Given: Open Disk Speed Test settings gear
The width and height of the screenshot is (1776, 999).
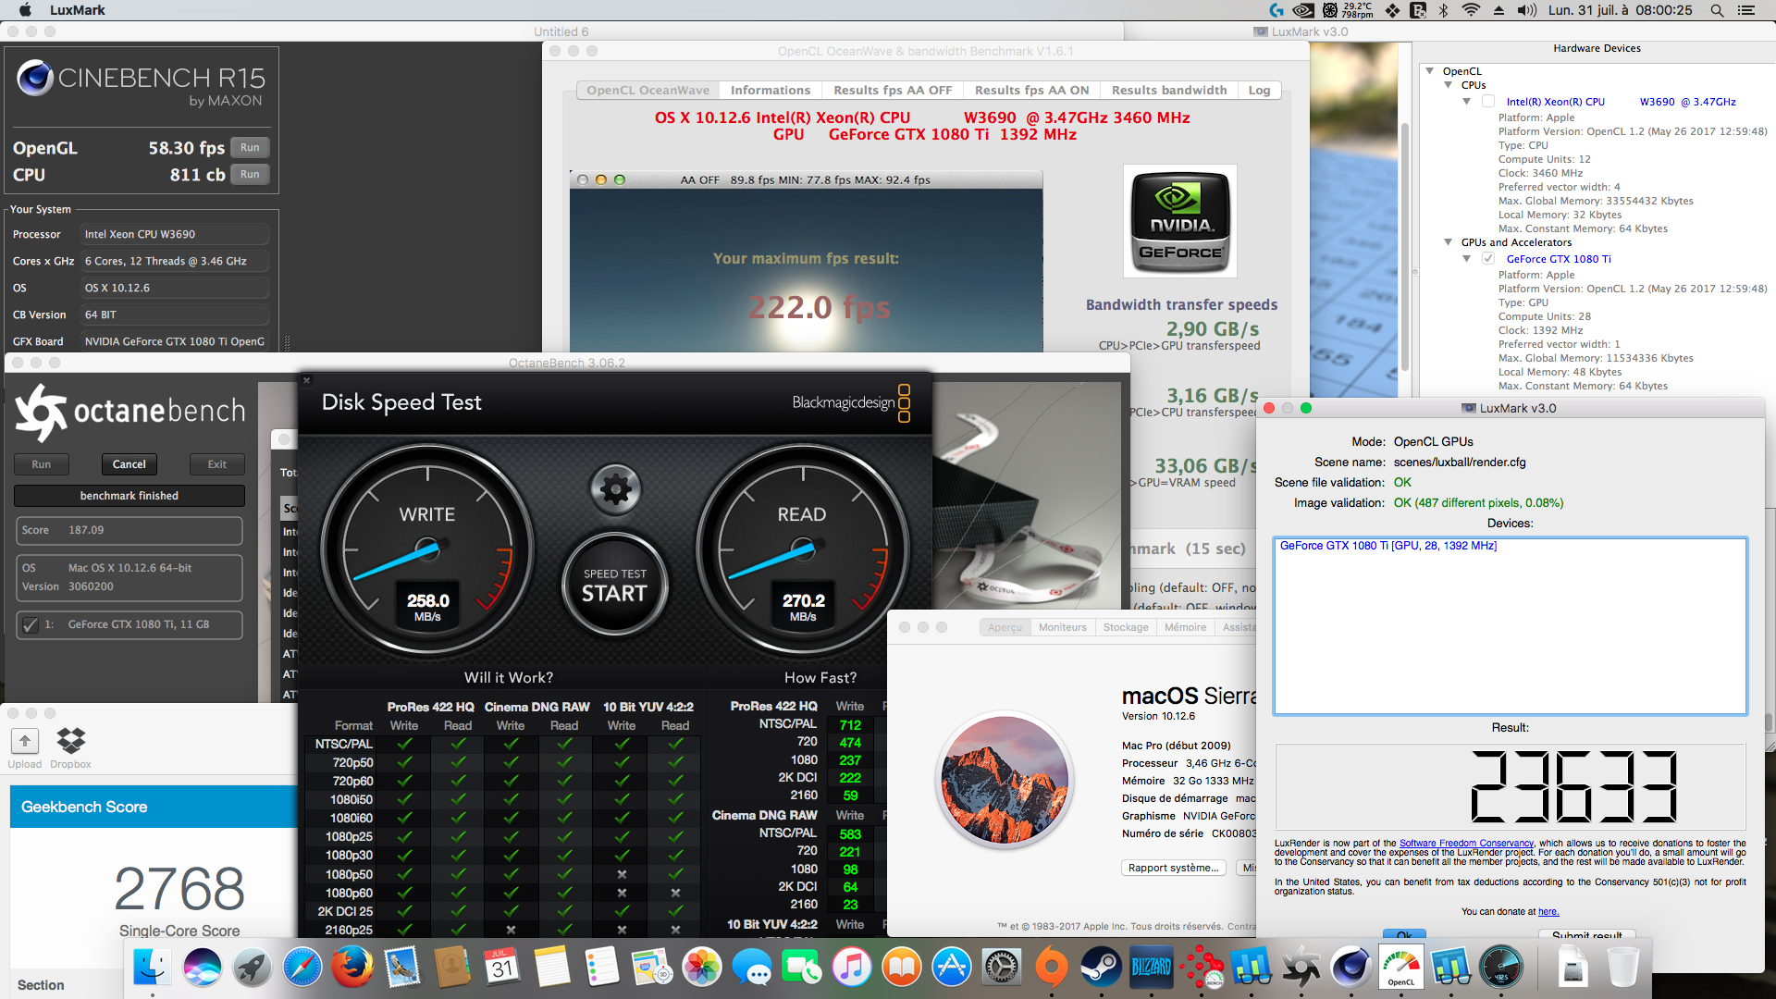Looking at the screenshot, I should [615, 488].
